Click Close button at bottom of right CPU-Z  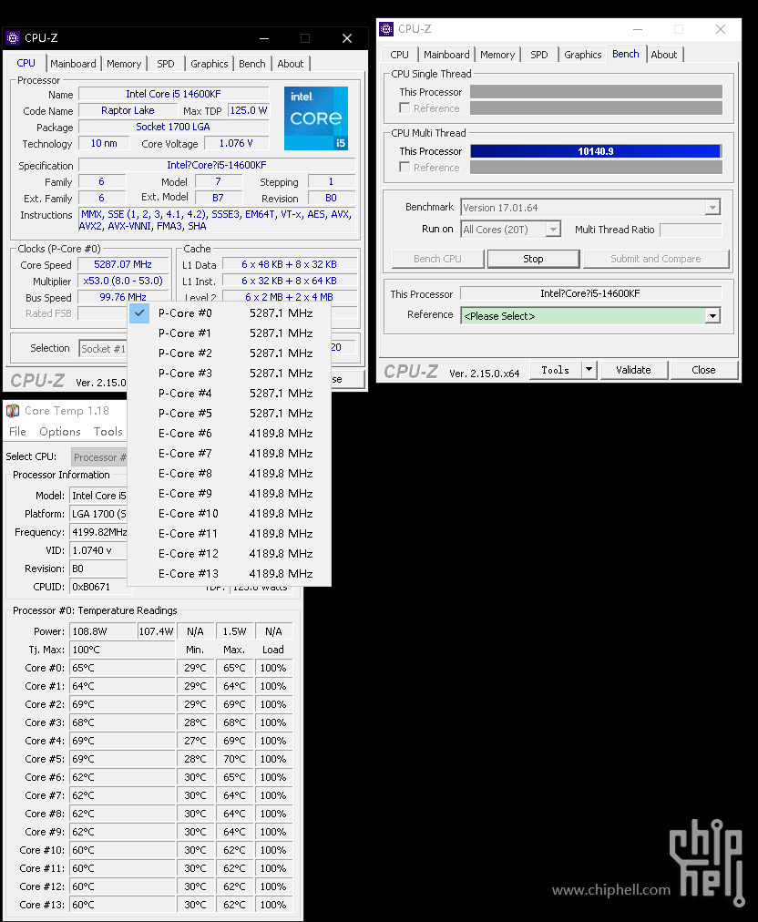(703, 370)
